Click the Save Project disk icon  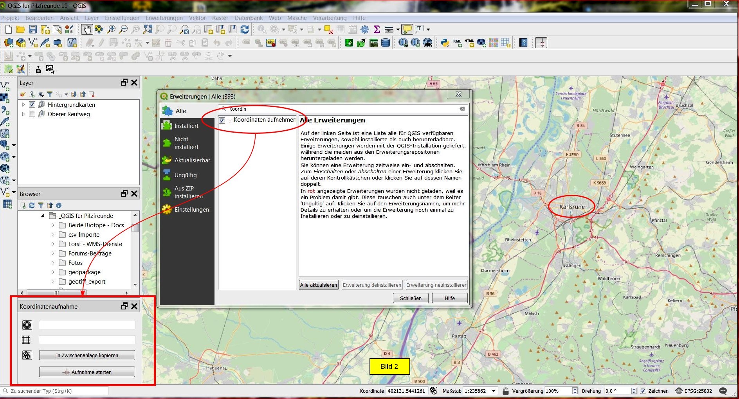(33, 29)
